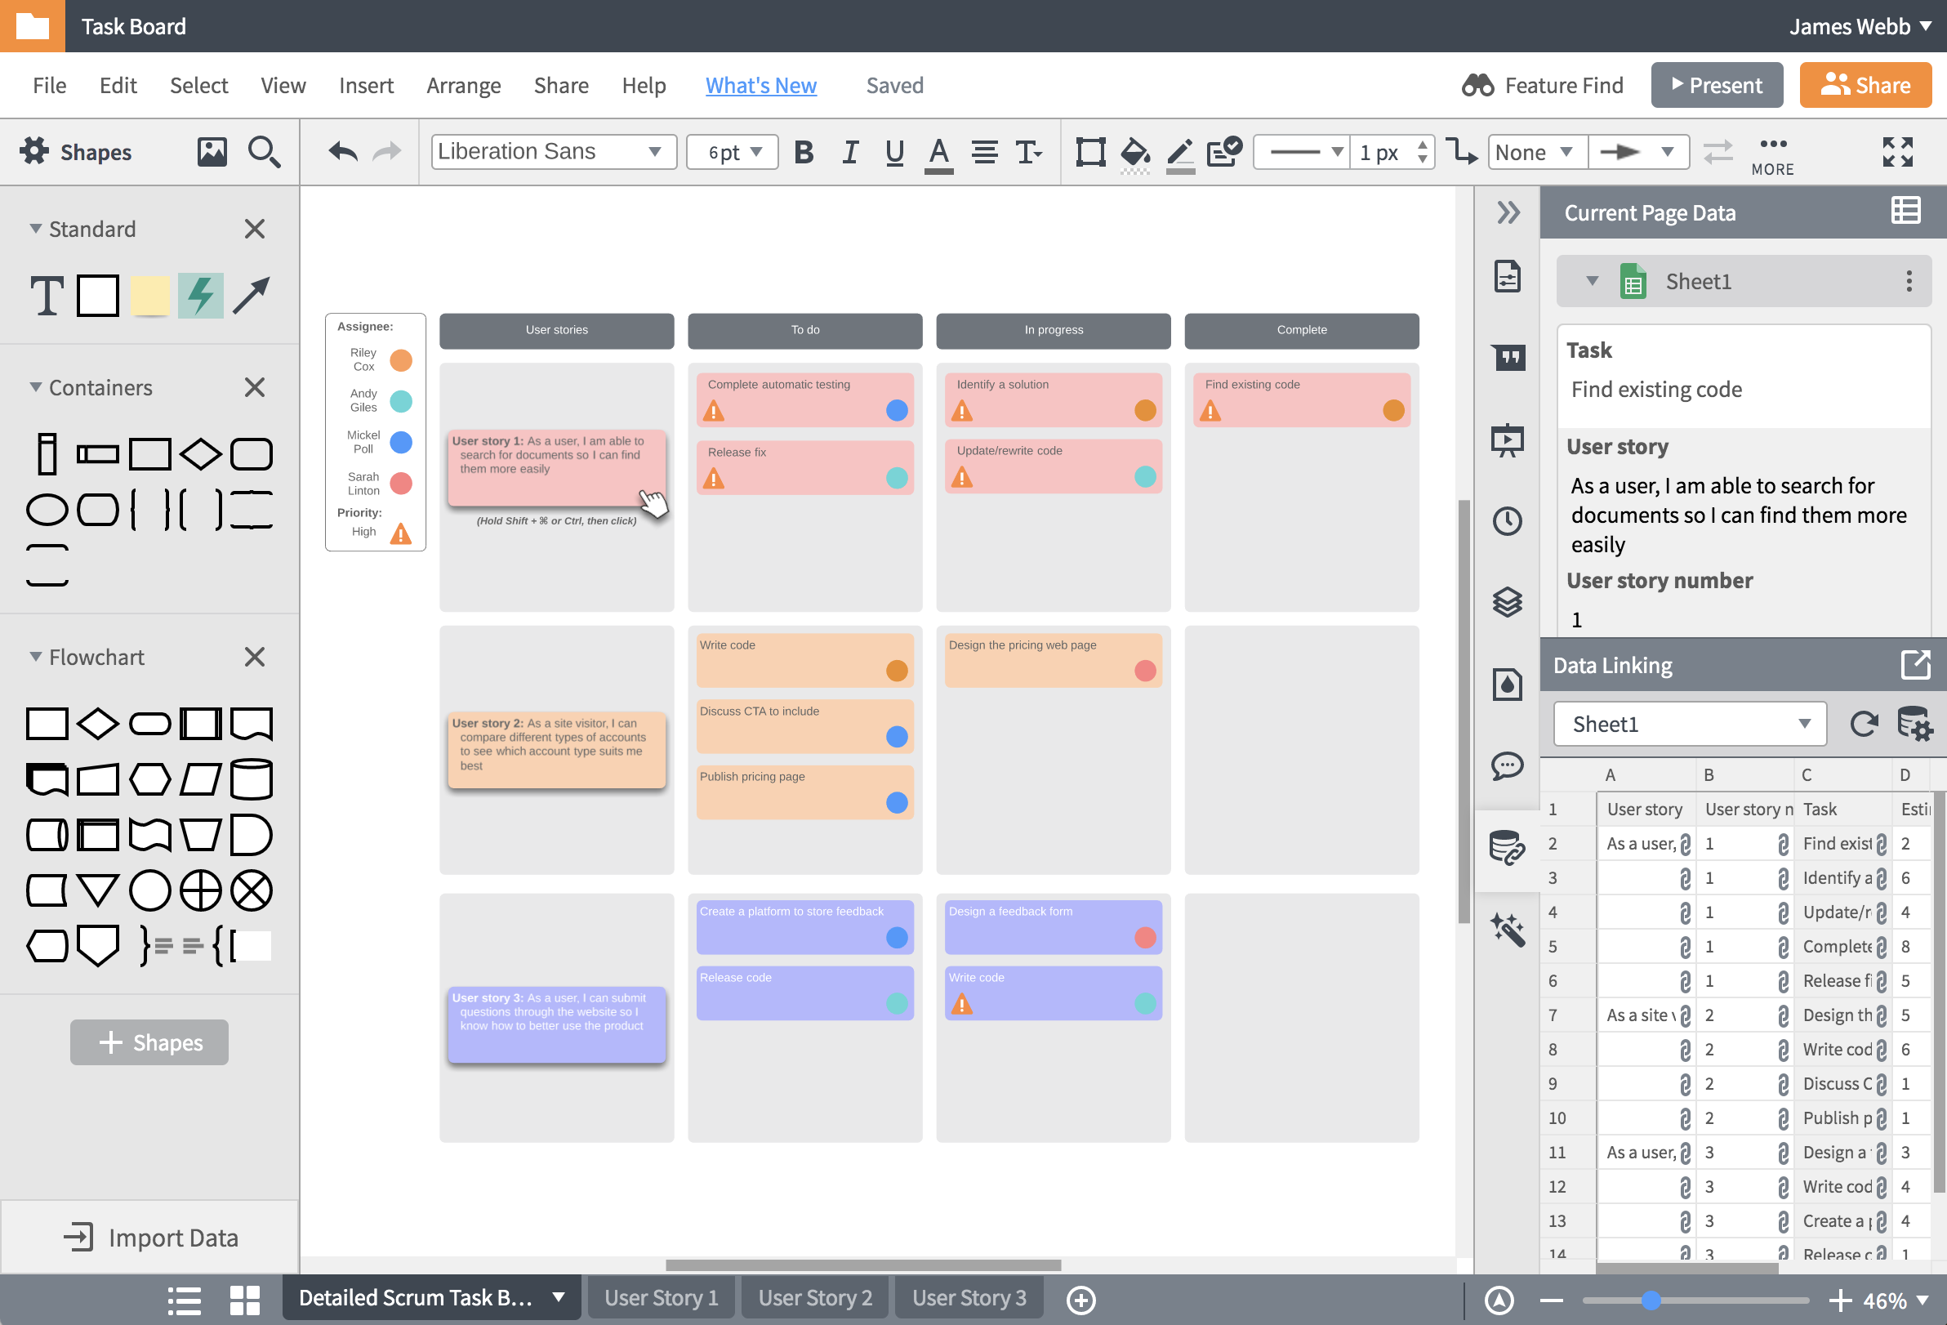Open the Layers panel icon
Viewport: 1947px width, 1325px height.
(1507, 602)
